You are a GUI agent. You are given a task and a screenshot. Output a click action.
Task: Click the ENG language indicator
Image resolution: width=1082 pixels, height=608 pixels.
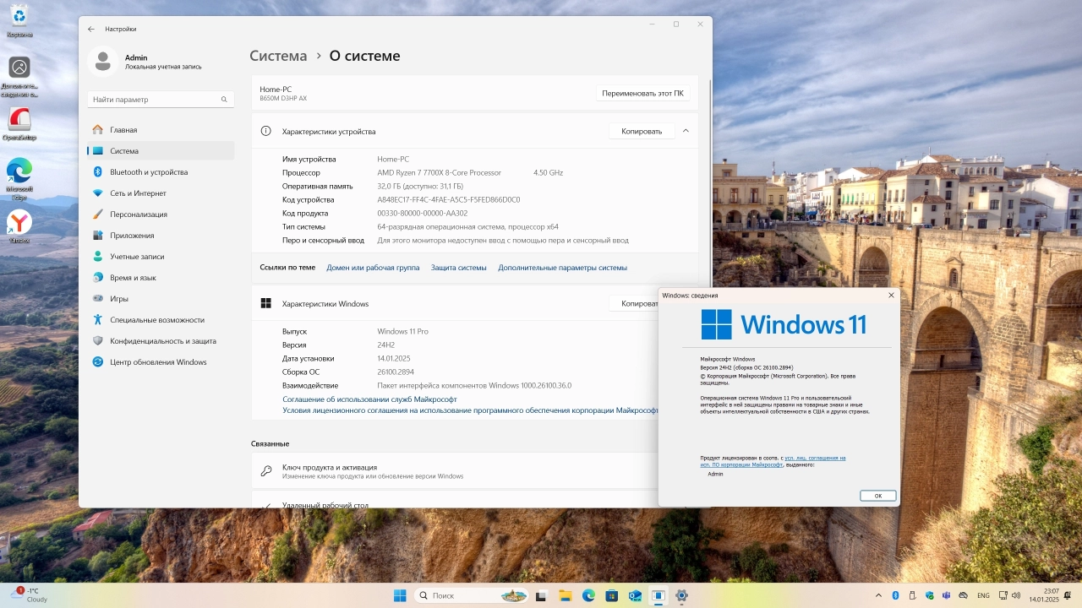pyautogui.click(x=983, y=595)
